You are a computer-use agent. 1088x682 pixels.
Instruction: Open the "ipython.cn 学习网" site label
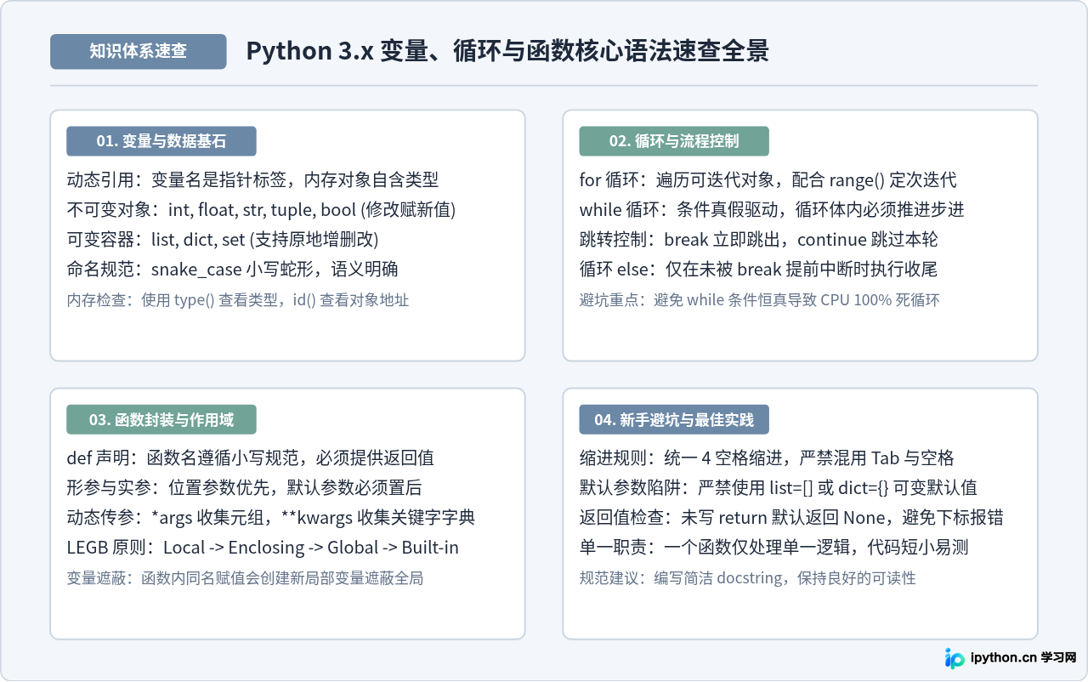[1024, 658]
